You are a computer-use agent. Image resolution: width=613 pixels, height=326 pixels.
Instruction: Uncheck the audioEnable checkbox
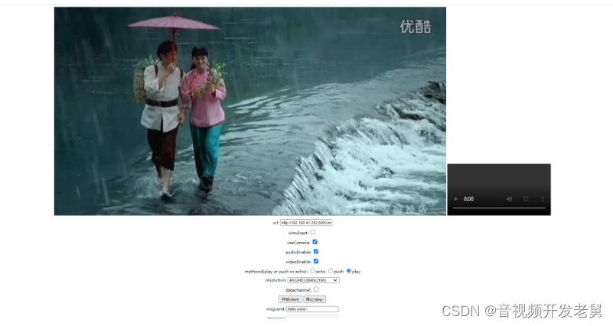pyautogui.click(x=316, y=251)
